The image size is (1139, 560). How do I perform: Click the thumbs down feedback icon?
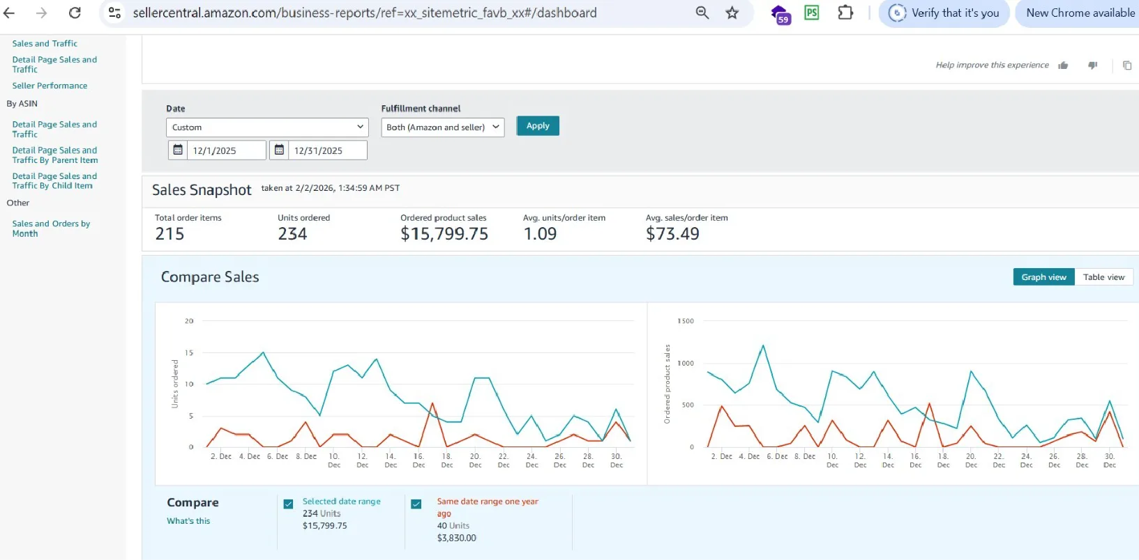(x=1092, y=65)
